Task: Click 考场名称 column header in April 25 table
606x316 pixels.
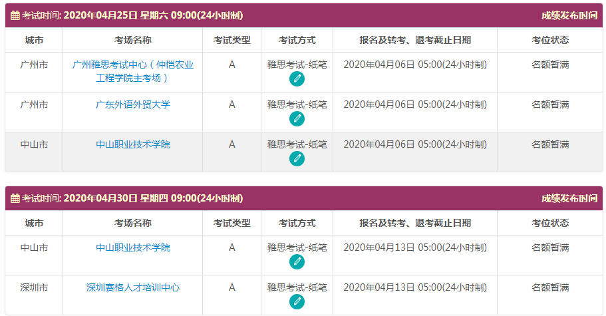Action: (132, 40)
